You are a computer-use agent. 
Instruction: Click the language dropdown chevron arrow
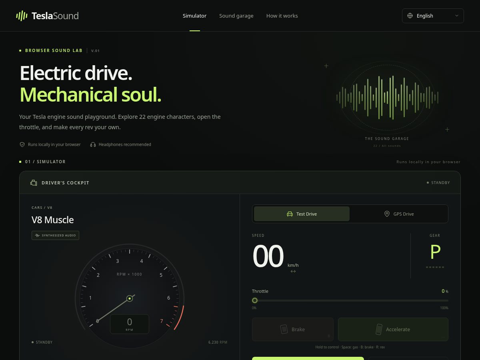pyautogui.click(x=457, y=16)
